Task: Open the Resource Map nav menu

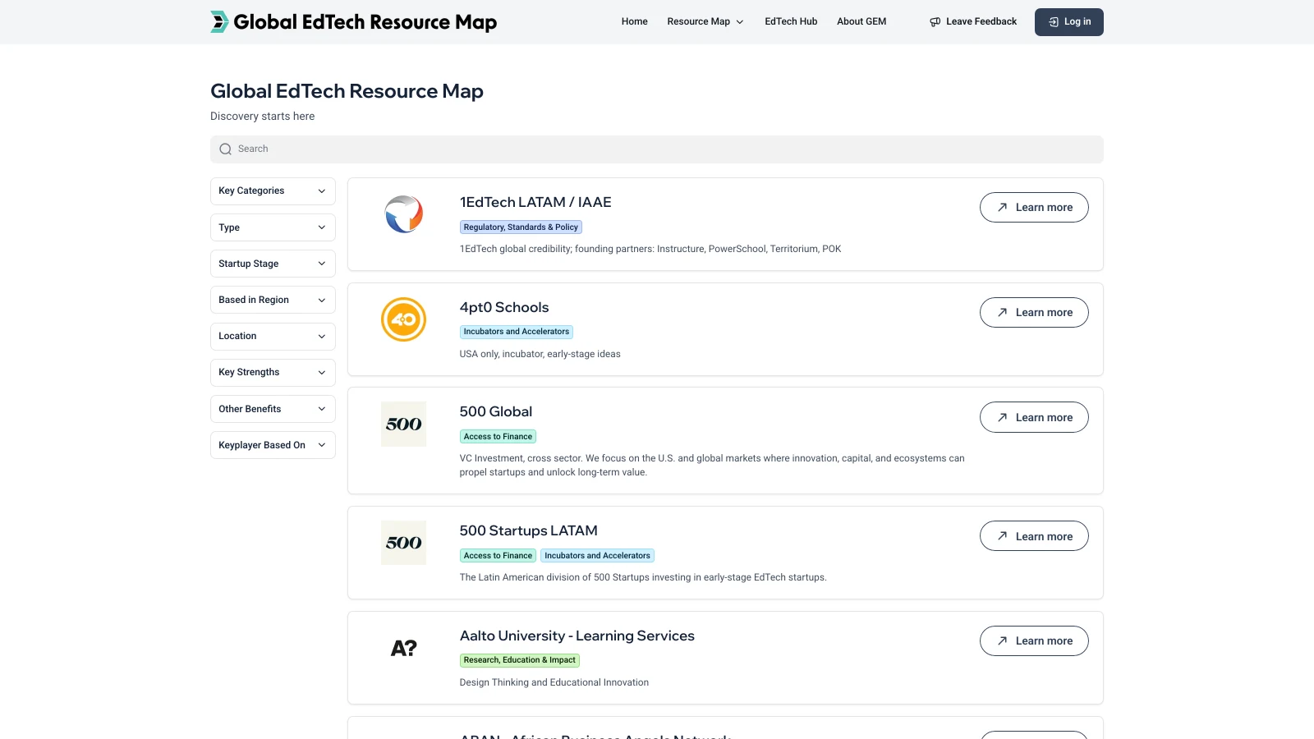Action: coord(705,21)
